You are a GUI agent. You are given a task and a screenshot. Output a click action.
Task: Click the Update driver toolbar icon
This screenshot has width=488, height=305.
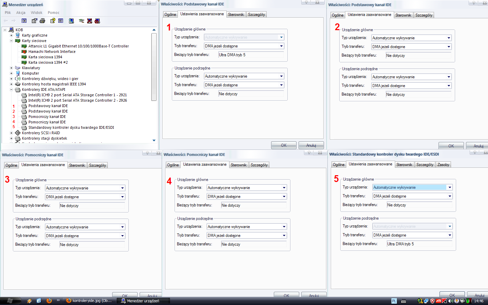[81, 21]
